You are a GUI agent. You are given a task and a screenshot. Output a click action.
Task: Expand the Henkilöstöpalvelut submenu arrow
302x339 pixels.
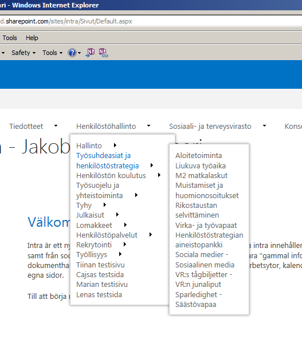151,235
